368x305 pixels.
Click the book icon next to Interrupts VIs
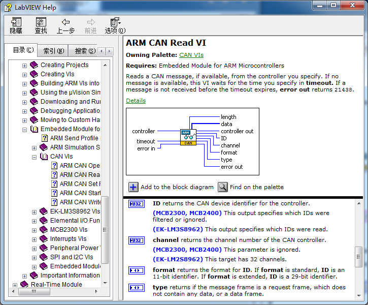[x=44, y=239]
